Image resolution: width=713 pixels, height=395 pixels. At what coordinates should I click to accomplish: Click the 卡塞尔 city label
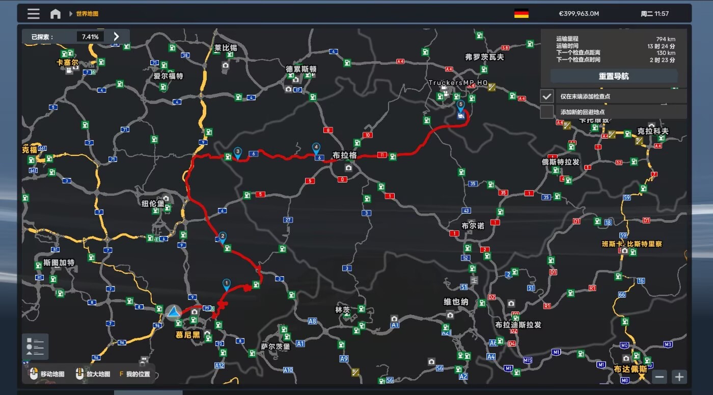tap(67, 63)
